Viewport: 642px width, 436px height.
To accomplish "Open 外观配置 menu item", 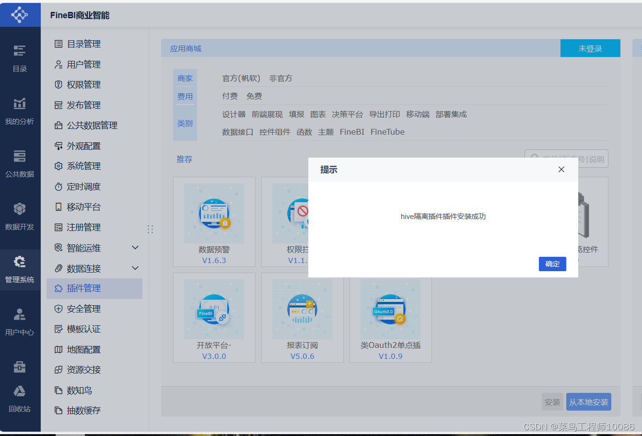I will pyautogui.click(x=94, y=146).
